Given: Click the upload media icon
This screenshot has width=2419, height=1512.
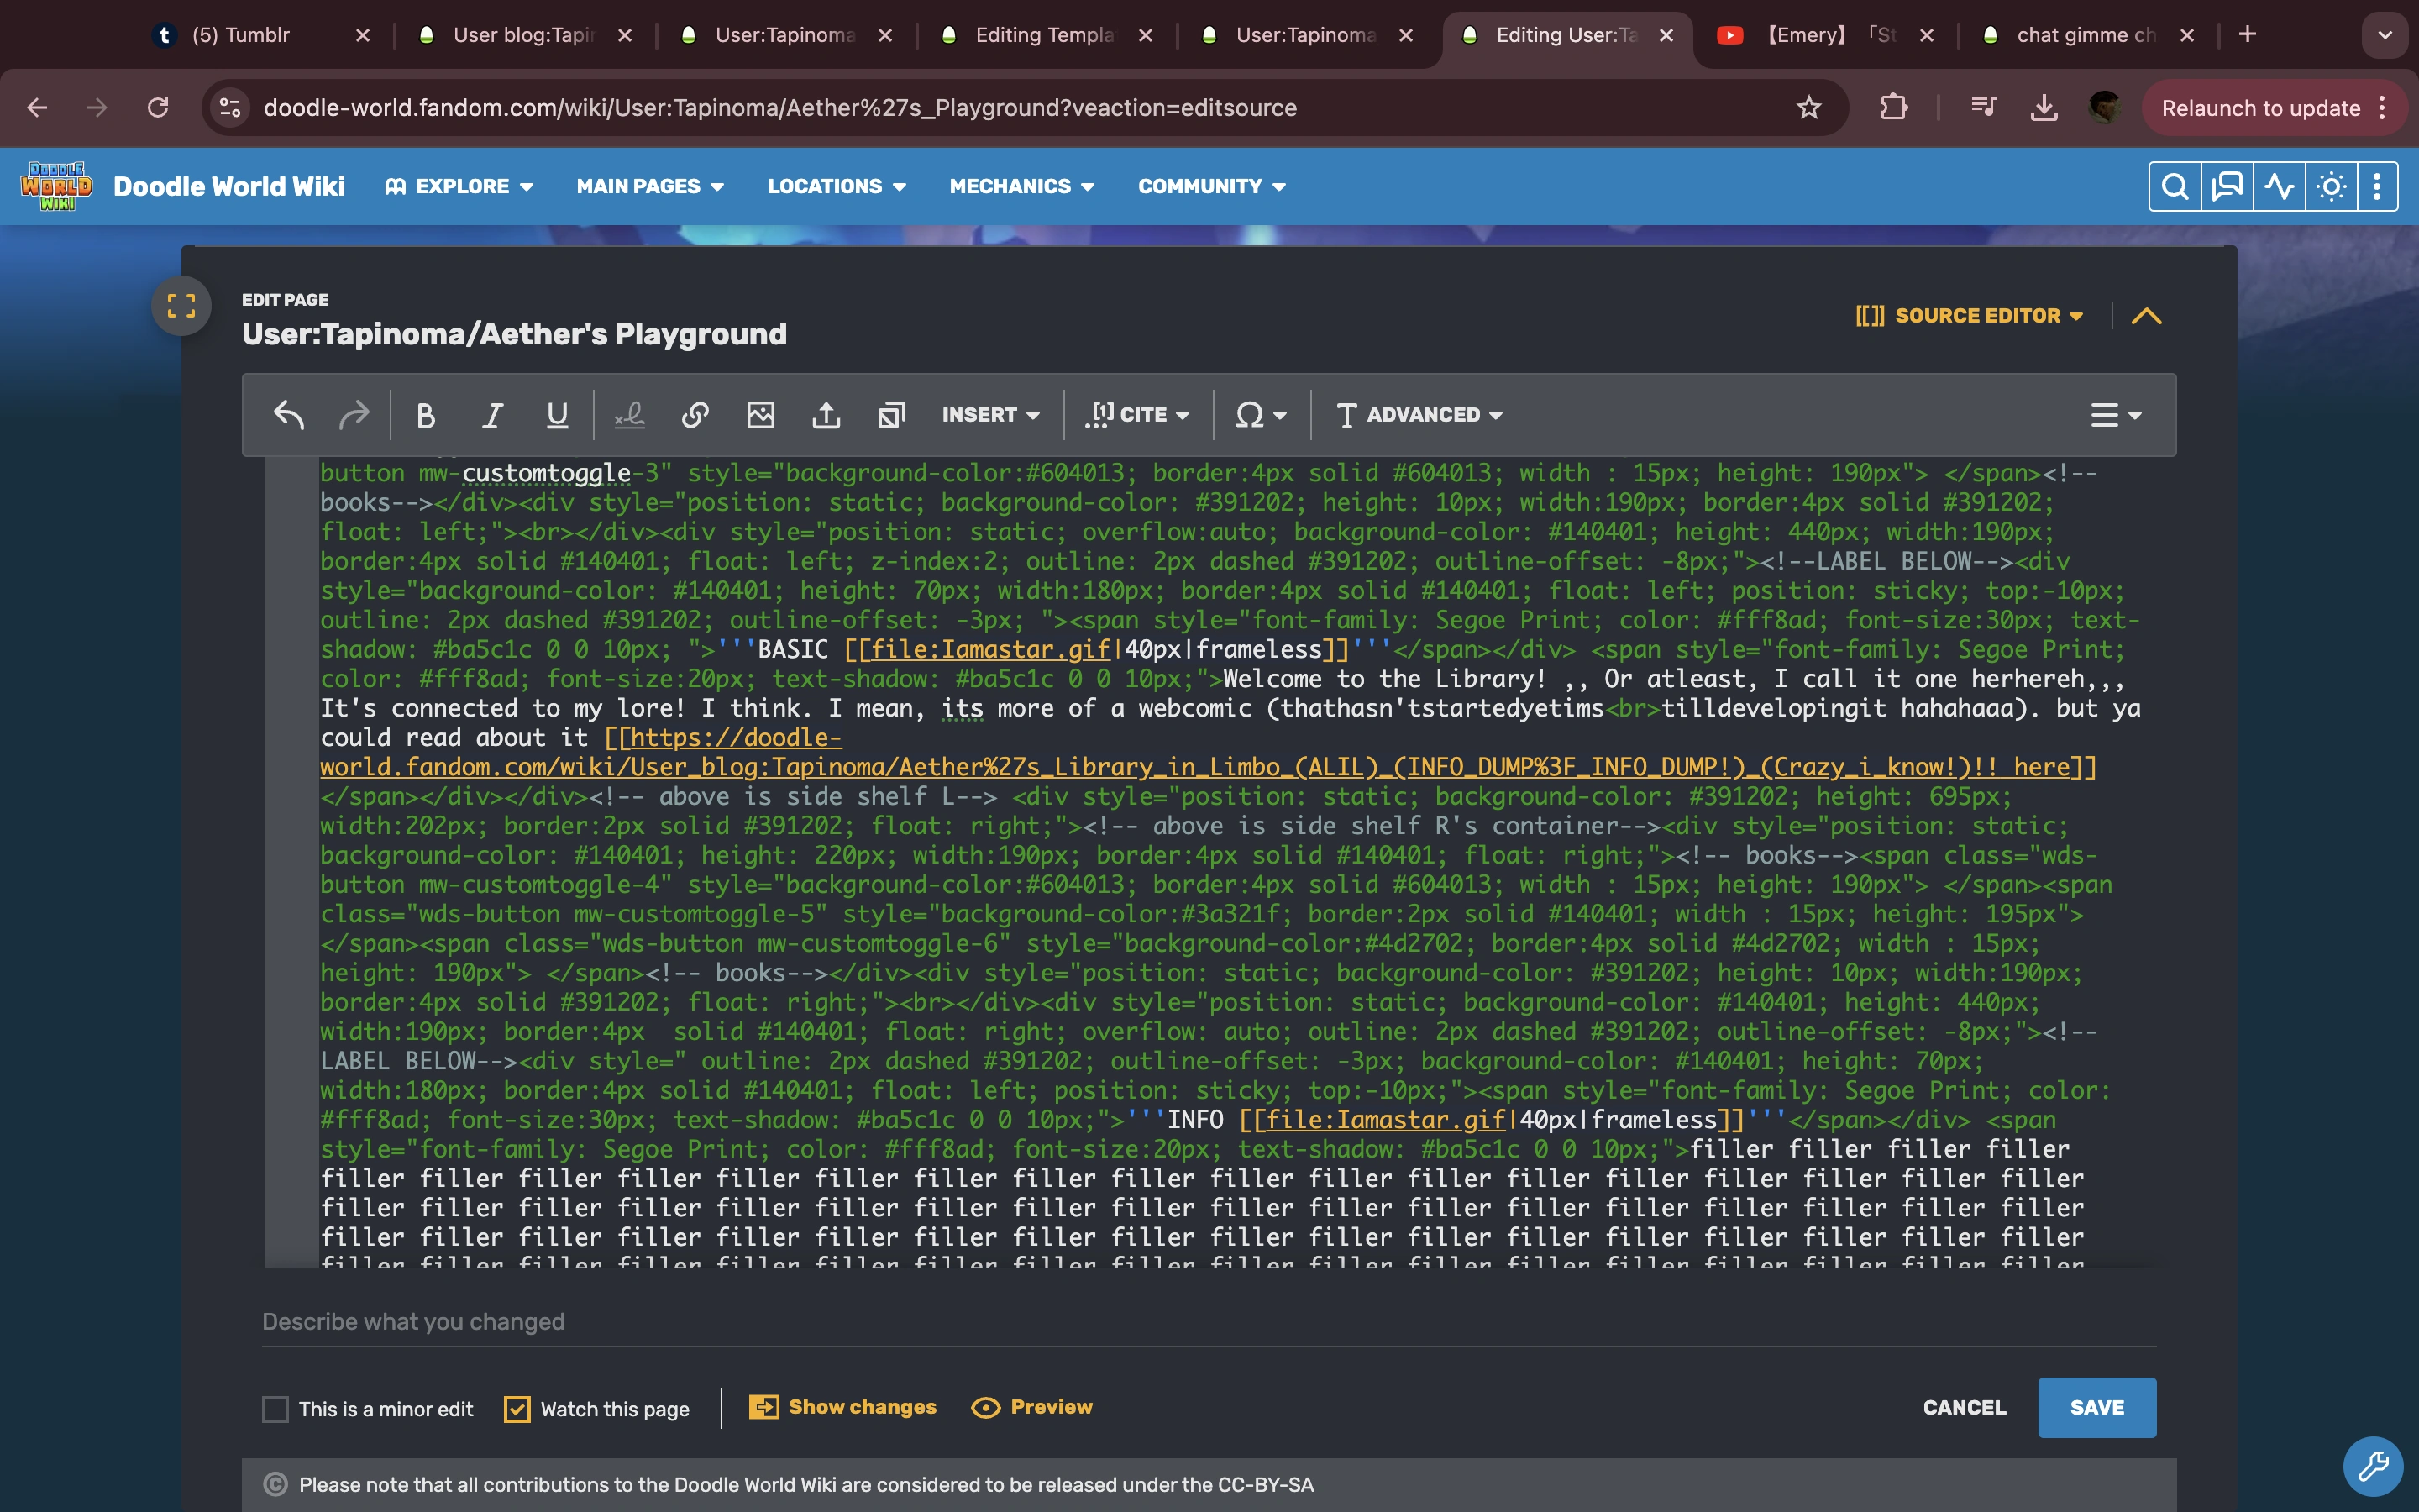Looking at the screenshot, I should coord(826,415).
